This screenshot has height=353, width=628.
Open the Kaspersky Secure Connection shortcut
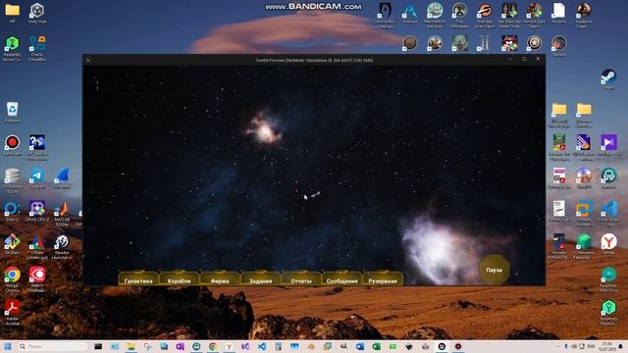(12, 48)
